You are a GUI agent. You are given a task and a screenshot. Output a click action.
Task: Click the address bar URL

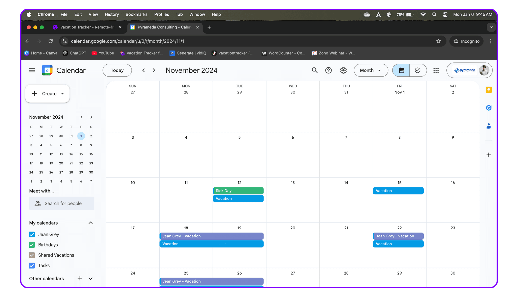click(x=127, y=41)
